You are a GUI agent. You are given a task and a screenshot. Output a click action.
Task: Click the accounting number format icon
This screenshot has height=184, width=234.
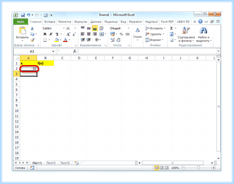pos(112,34)
